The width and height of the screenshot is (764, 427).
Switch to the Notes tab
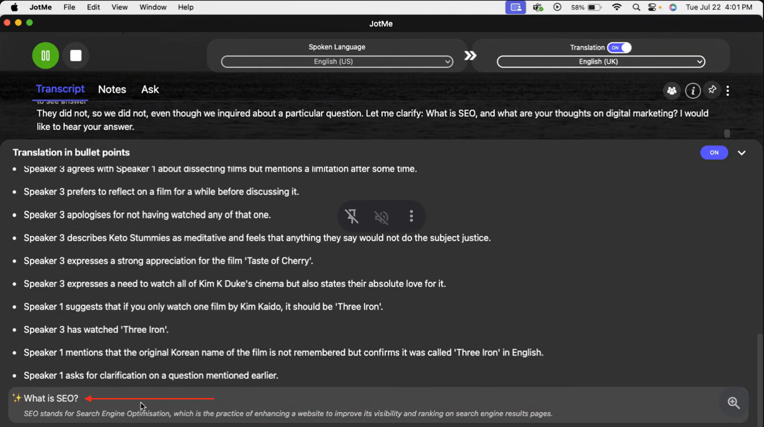[112, 89]
